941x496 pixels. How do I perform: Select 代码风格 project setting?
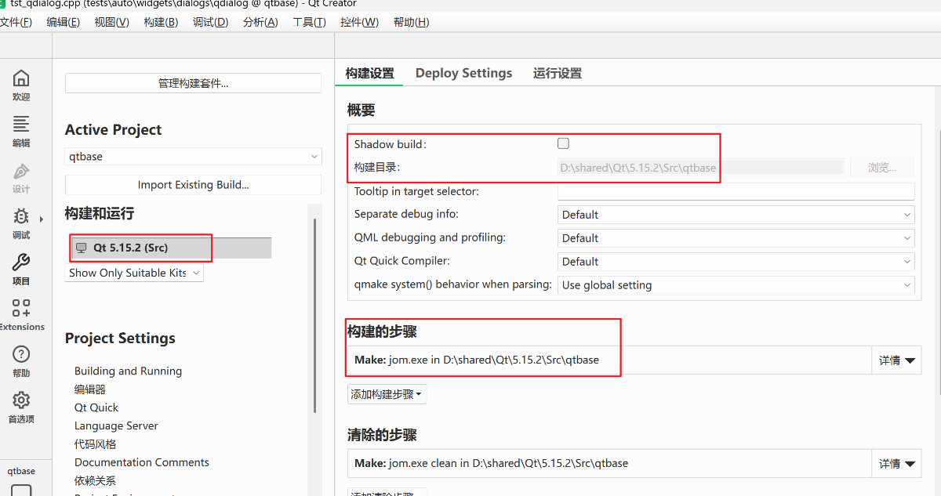95,444
